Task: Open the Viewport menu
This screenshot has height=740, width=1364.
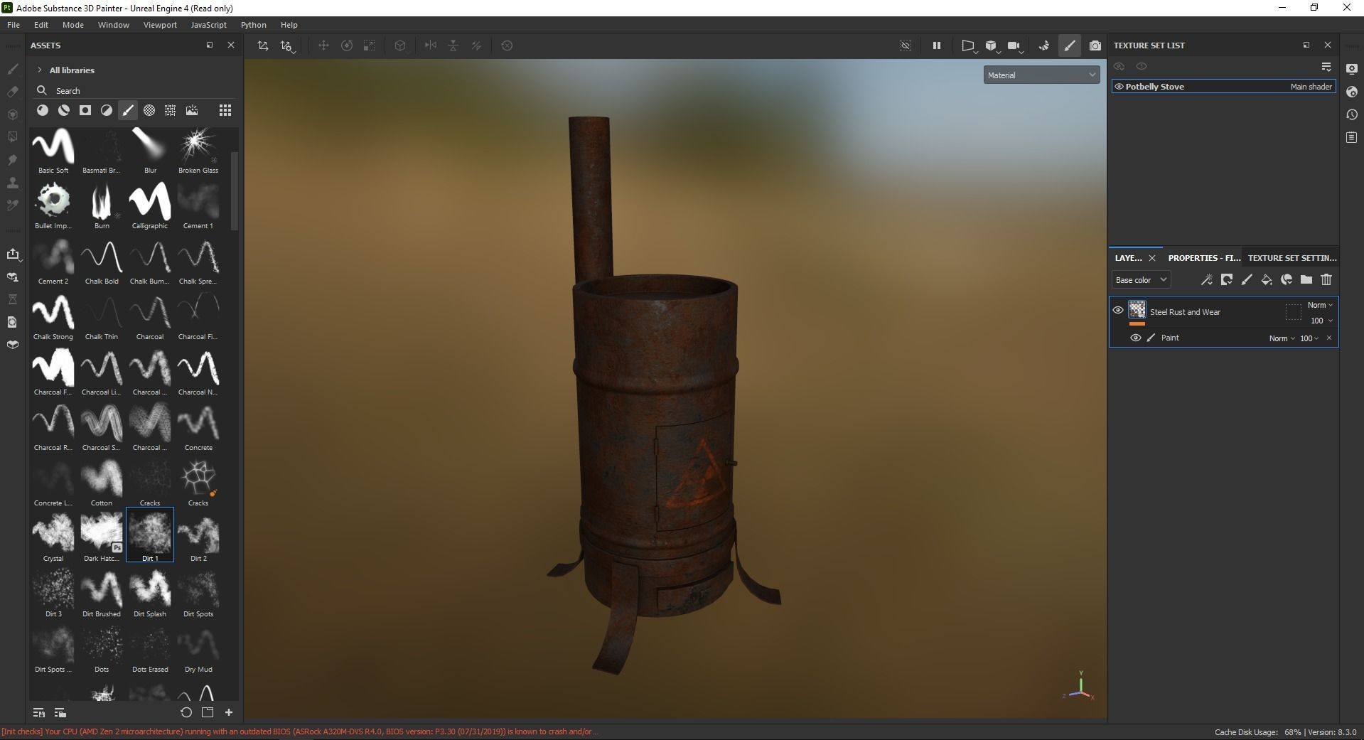Action: coord(160,25)
